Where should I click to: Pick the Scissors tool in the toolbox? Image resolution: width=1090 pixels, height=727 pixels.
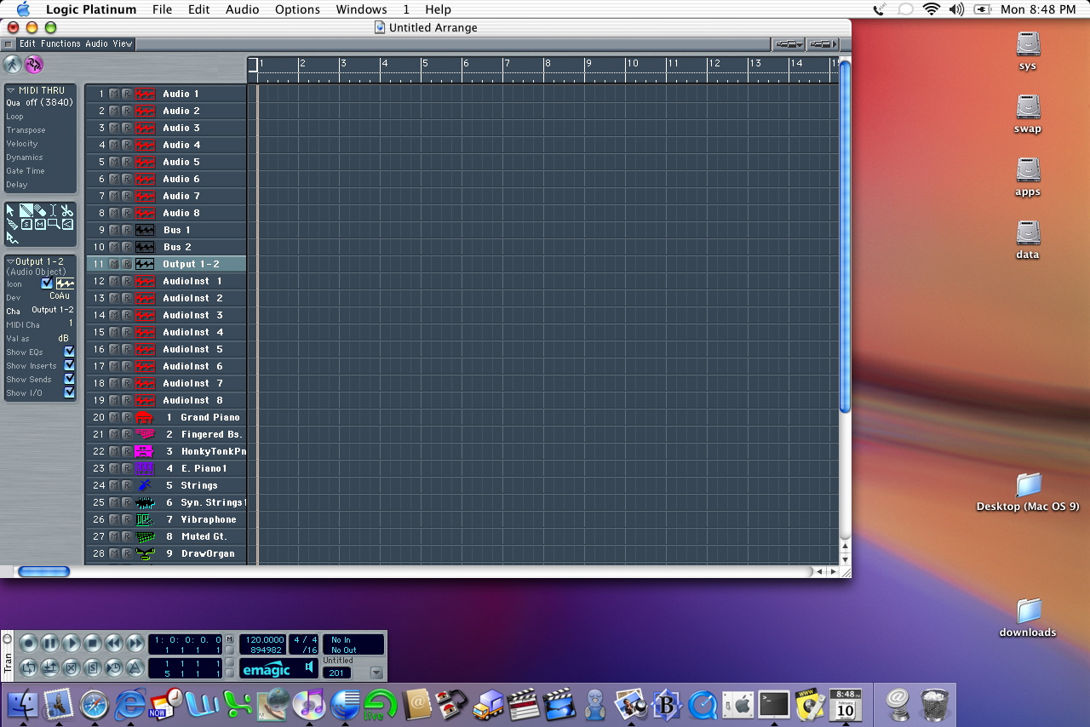[x=67, y=210]
